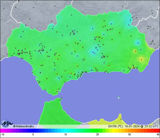The width and height of the screenshot is (160, 138).
Task: Pick the cyan segment above the 10 label
Action: point(66,131)
